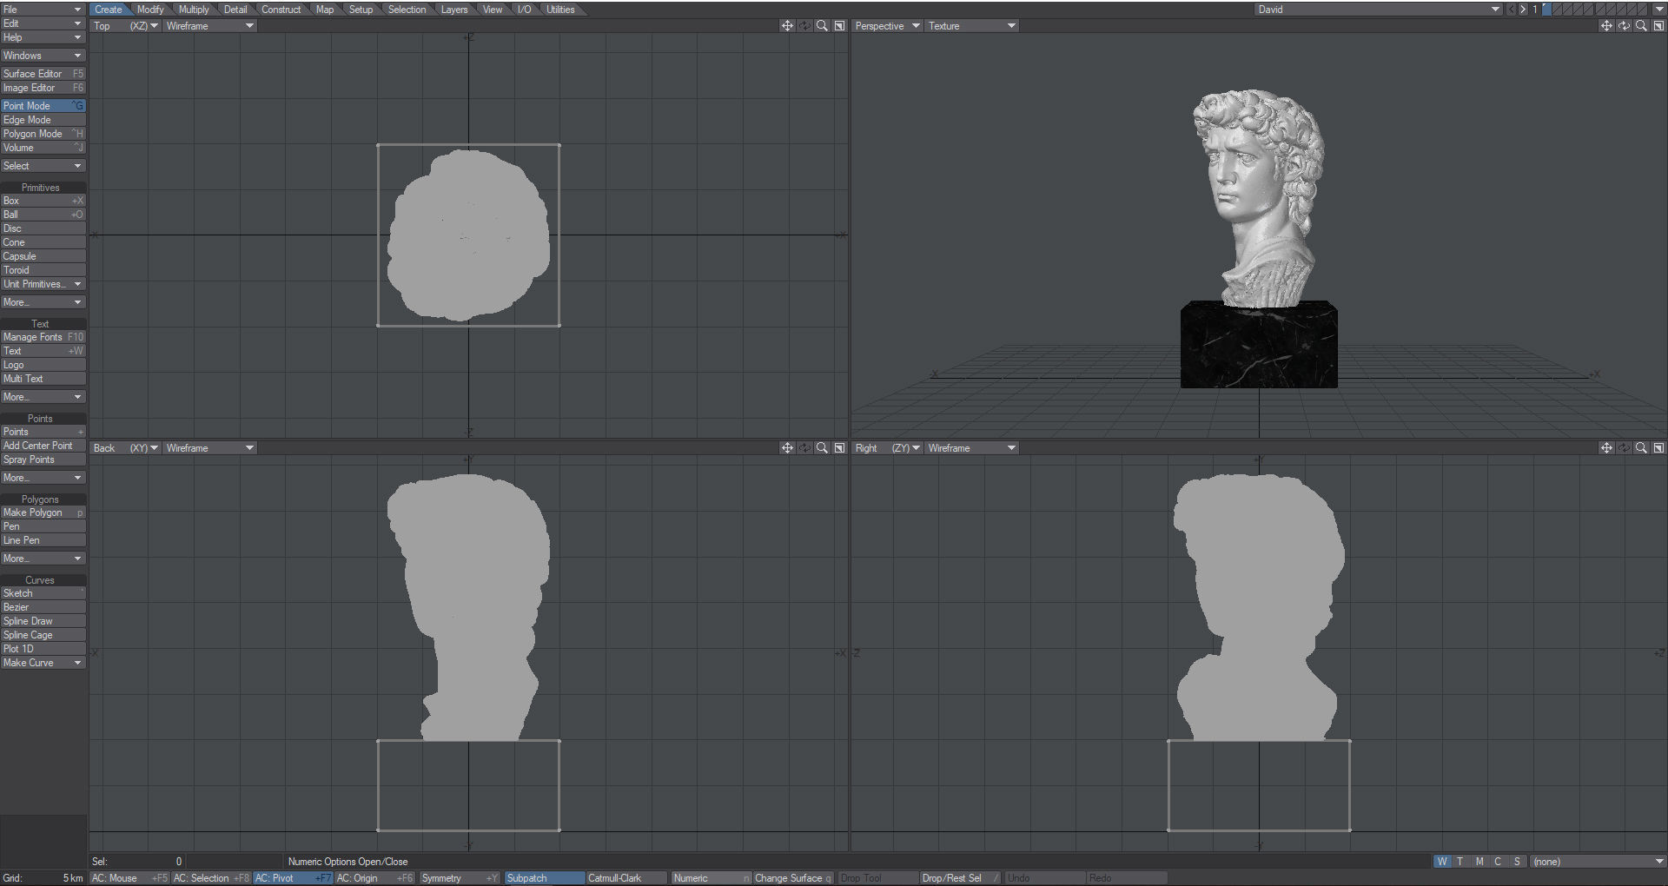Image resolution: width=1668 pixels, height=886 pixels.
Task: Open the Top viewport Wireframe display dropdown
Action: click(209, 26)
